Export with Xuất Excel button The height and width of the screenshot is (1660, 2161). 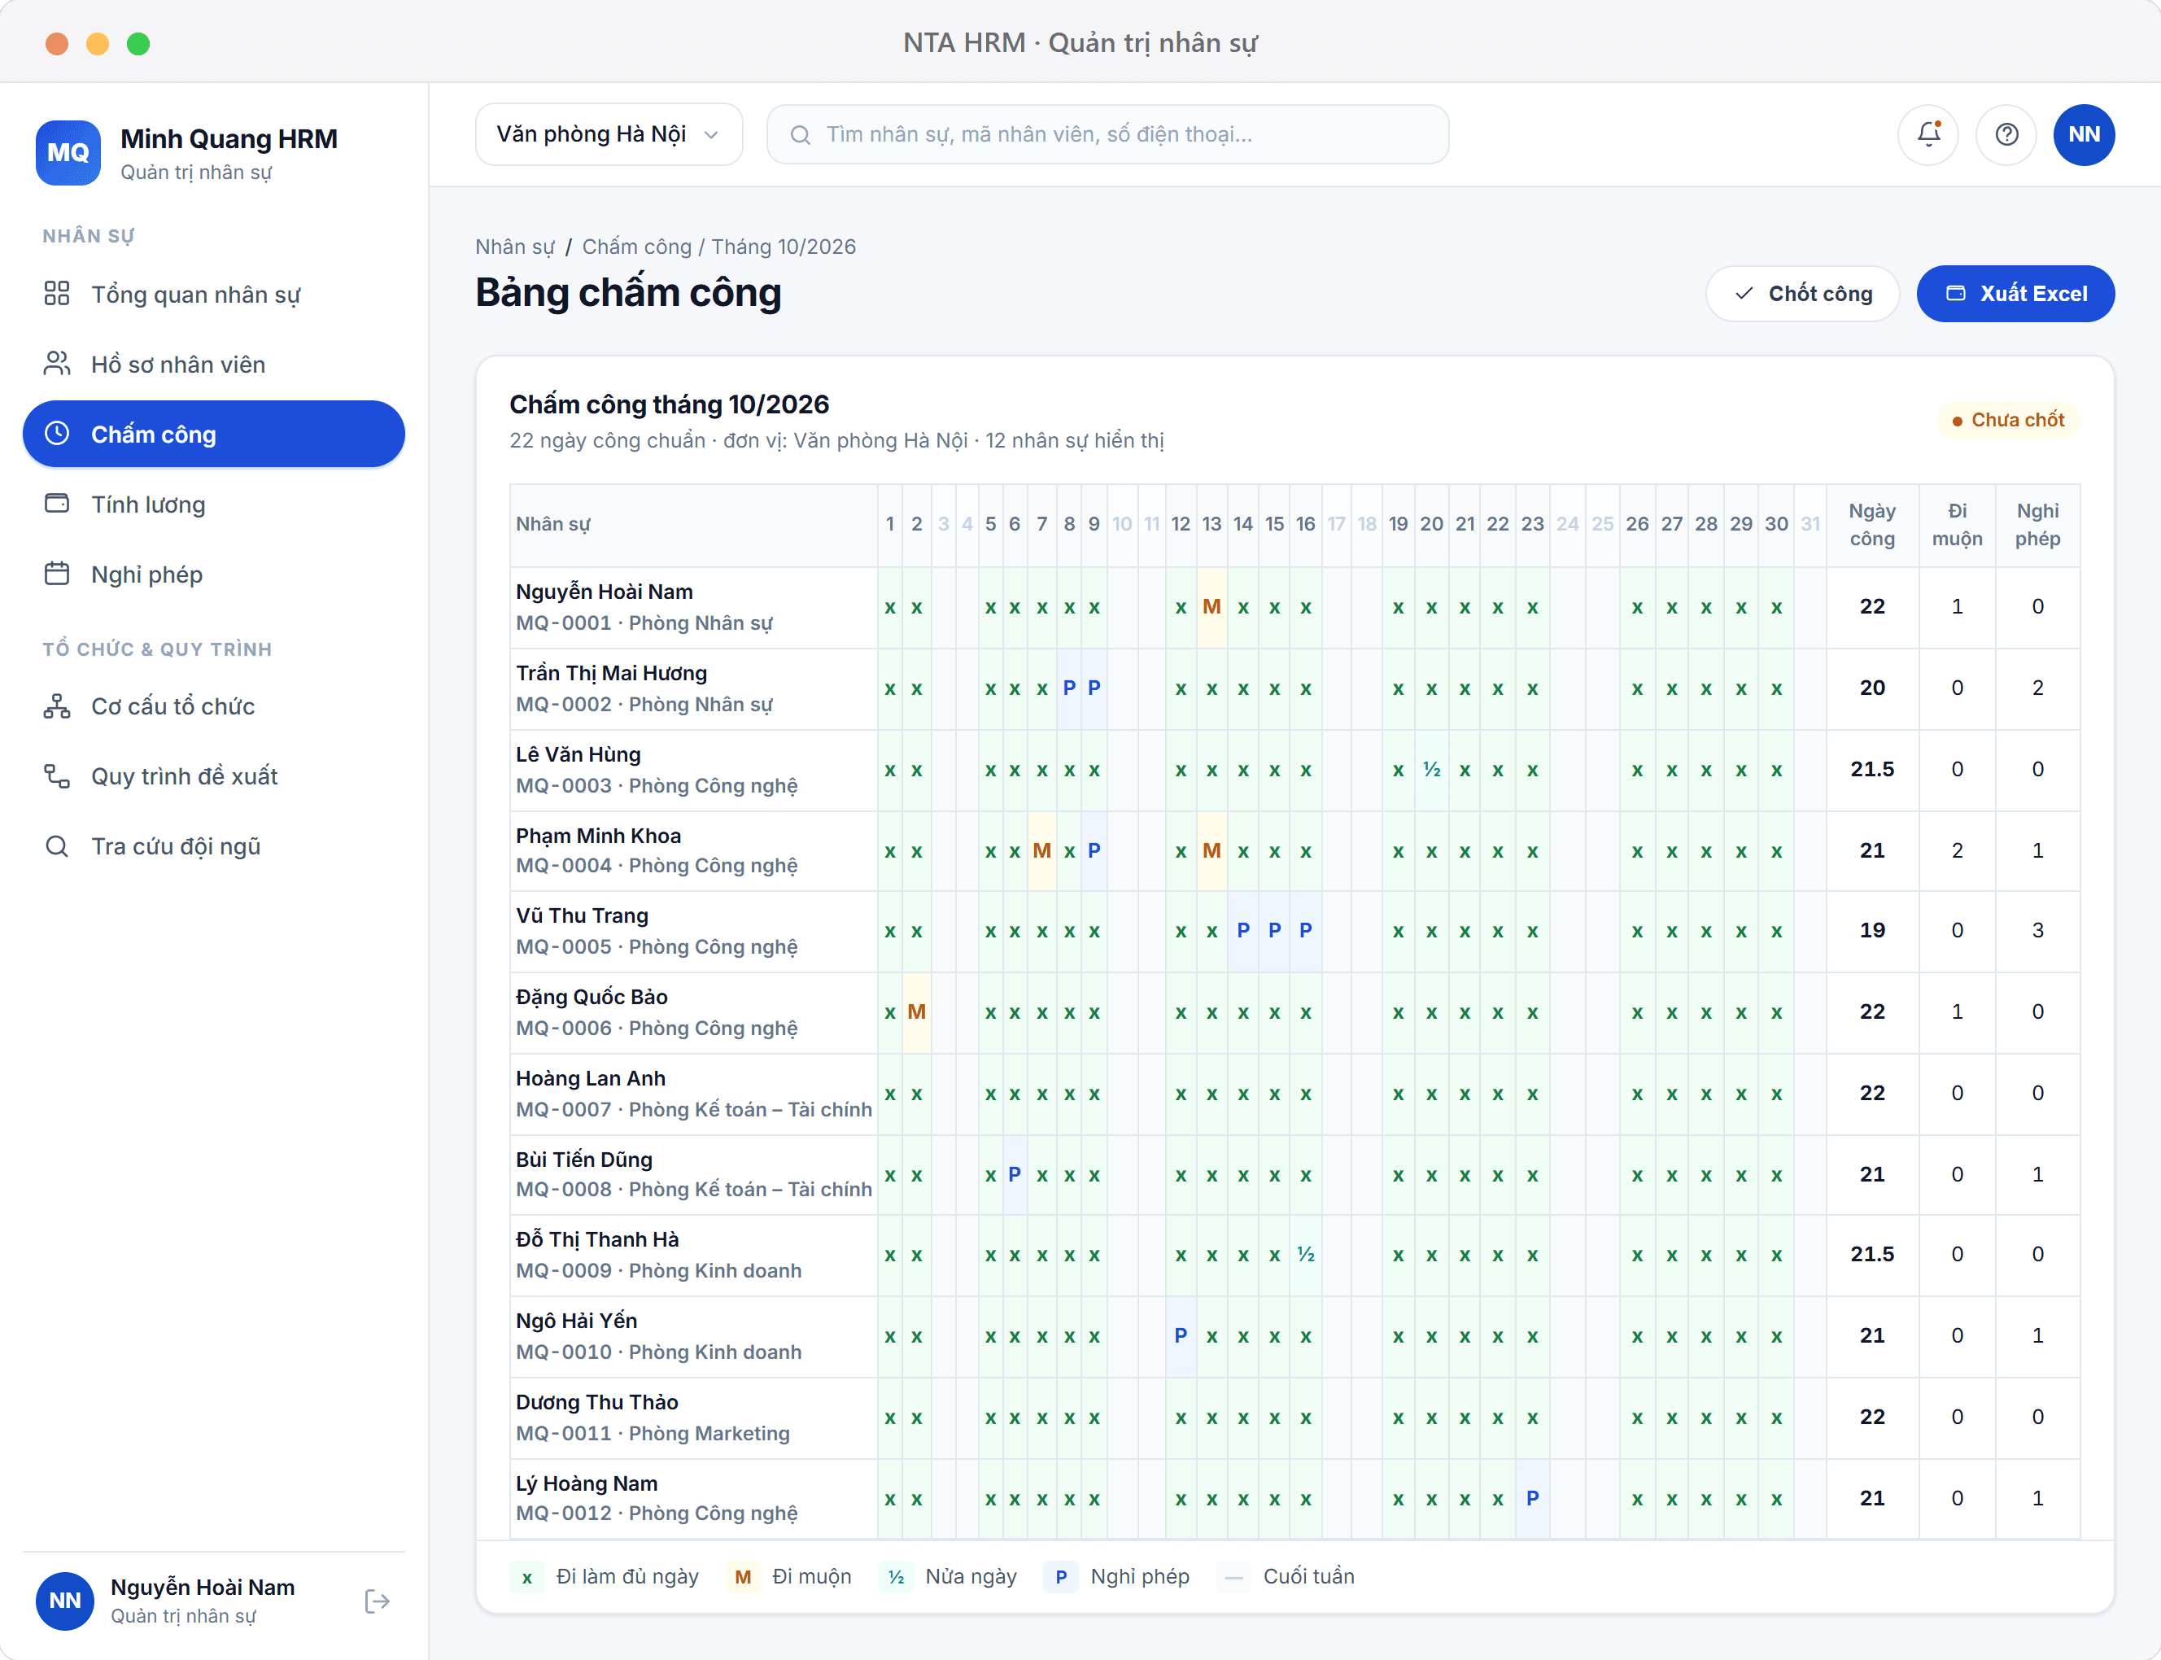[2015, 294]
